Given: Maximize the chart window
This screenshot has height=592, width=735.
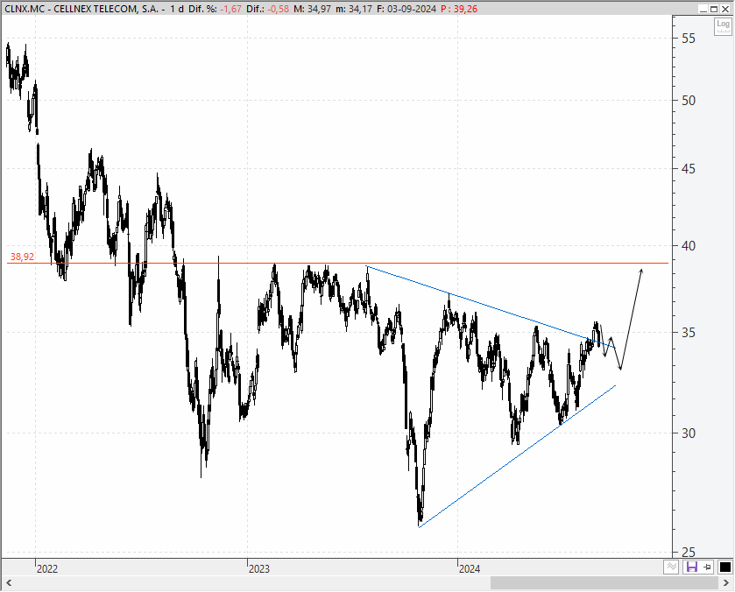Looking at the screenshot, I should 714,9.
